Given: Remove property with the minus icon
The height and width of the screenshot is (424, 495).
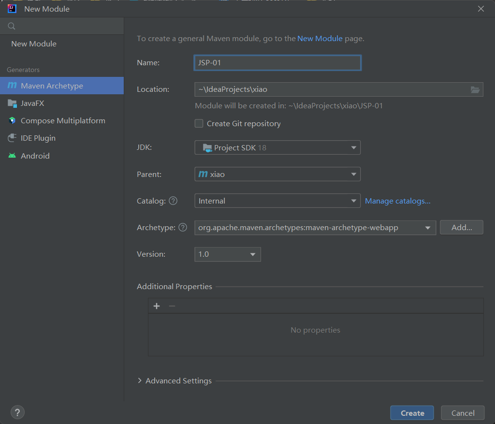Looking at the screenshot, I should (x=172, y=306).
